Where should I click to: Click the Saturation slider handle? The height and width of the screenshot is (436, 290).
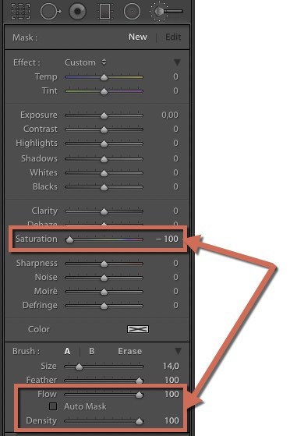[69, 239]
